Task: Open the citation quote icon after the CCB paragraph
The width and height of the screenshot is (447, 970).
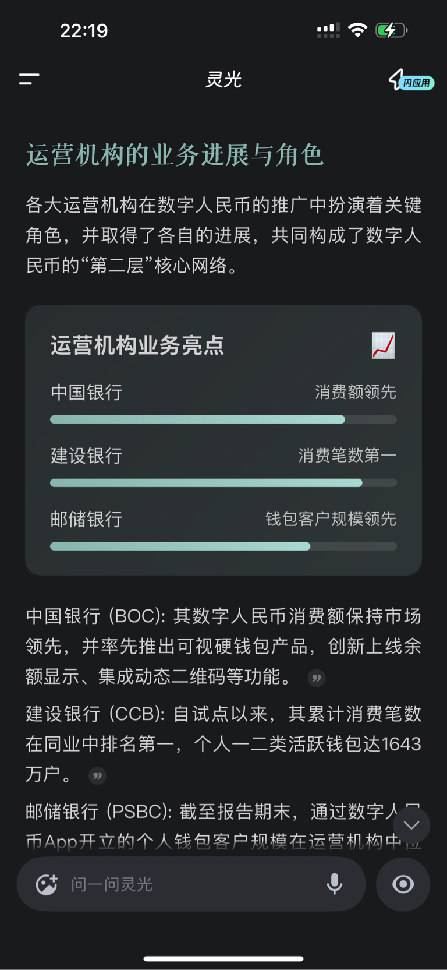Action: coord(97,776)
